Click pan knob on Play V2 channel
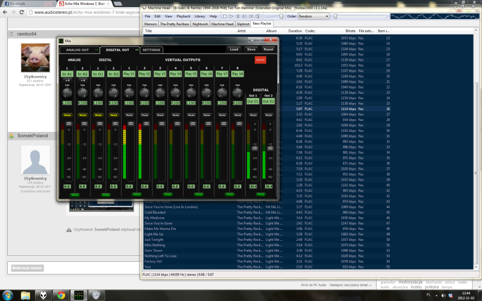Viewport: 482px width, 301px height. pyautogui.click(x=145, y=93)
